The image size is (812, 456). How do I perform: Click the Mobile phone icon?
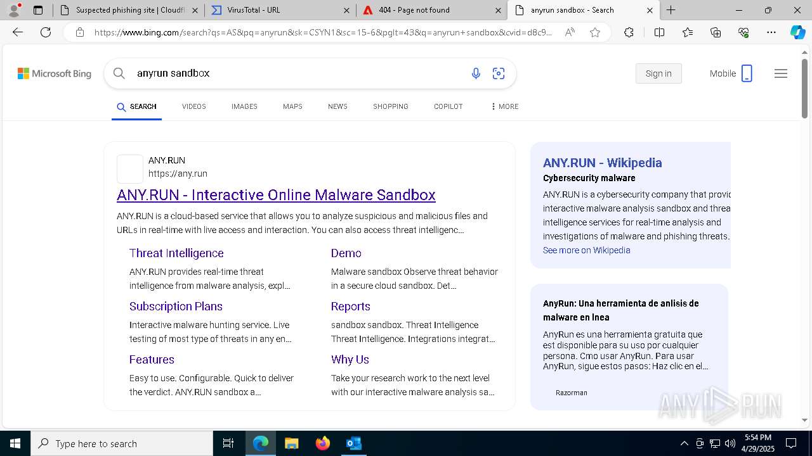coord(747,73)
